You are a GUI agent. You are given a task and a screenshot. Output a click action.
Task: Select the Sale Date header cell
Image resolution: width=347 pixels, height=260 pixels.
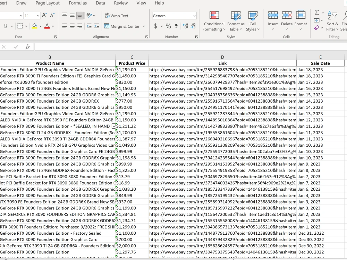pos(320,63)
